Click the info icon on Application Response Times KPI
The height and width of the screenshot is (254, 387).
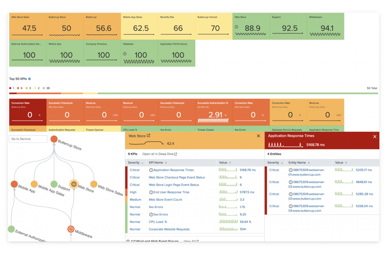[151, 170]
